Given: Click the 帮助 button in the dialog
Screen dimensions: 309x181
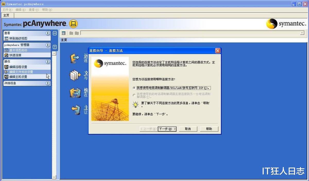Looking at the screenshot, I should (209, 129).
